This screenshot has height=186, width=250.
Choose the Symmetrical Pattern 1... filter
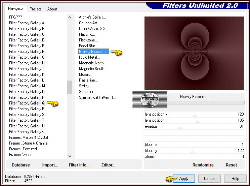[97, 97]
